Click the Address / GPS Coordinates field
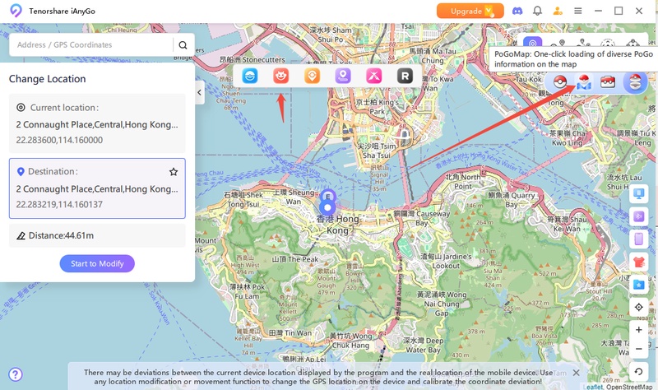This screenshot has width=658, height=390. 90,45
